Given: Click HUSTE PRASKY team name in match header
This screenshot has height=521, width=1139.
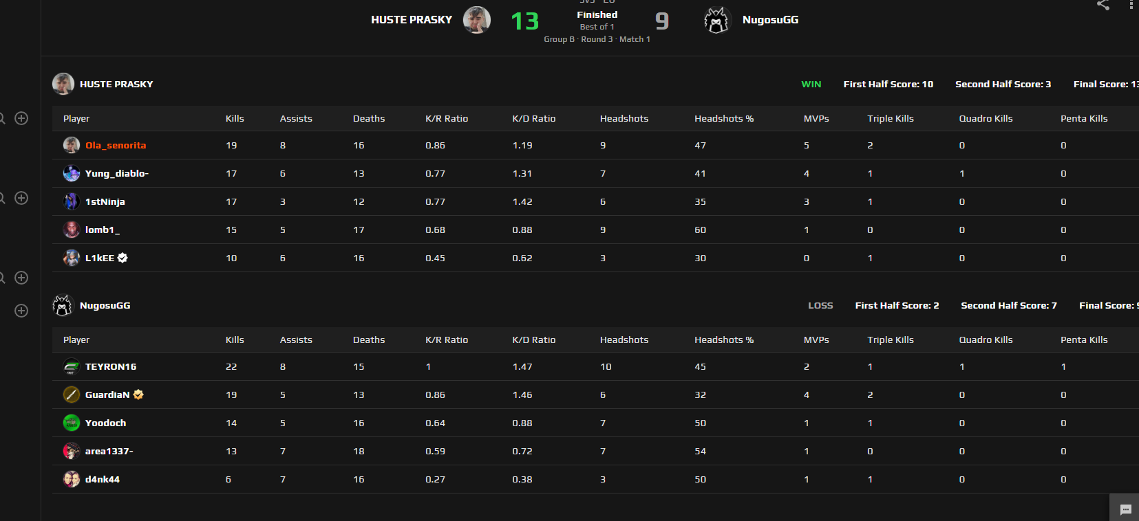Looking at the screenshot, I should click(411, 20).
